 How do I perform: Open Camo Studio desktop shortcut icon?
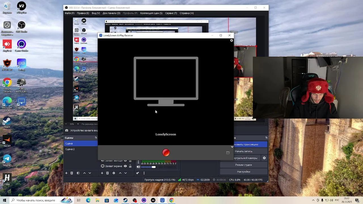tap(21, 46)
